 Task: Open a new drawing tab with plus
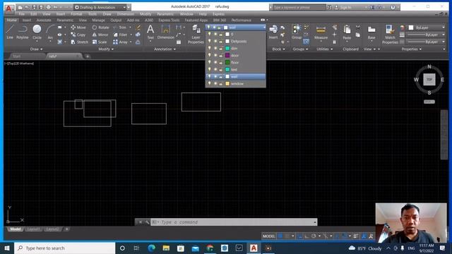pos(88,56)
